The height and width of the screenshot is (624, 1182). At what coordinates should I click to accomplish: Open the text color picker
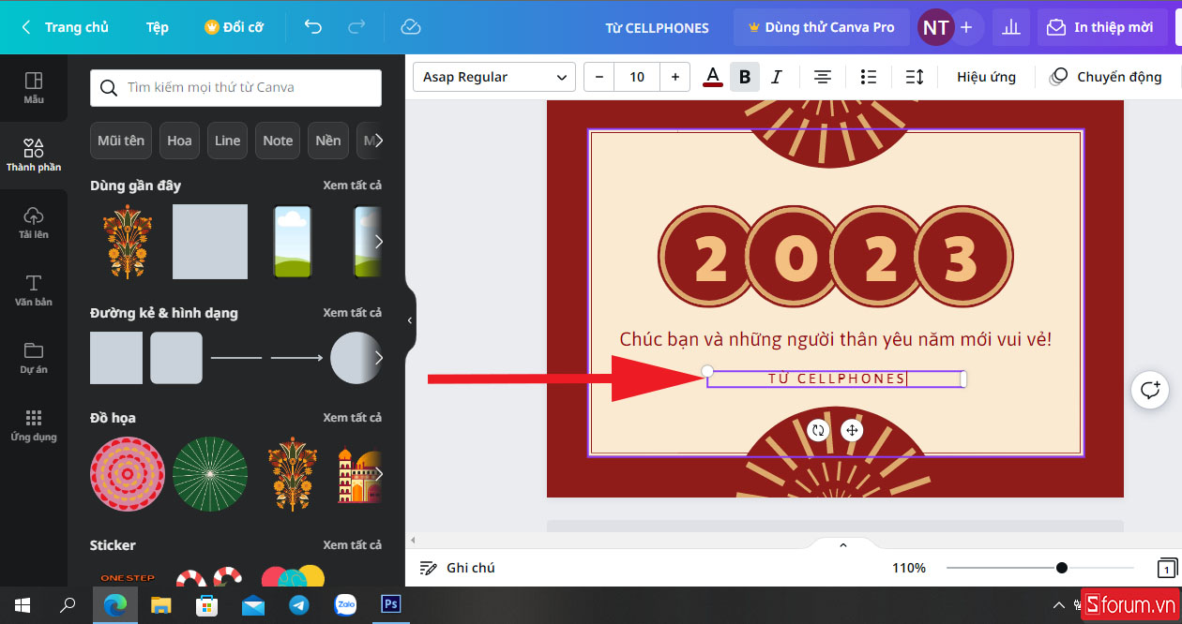[713, 77]
